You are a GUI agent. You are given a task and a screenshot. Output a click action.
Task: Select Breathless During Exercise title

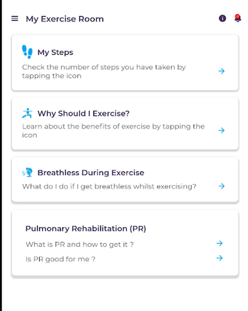click(91, 173)
